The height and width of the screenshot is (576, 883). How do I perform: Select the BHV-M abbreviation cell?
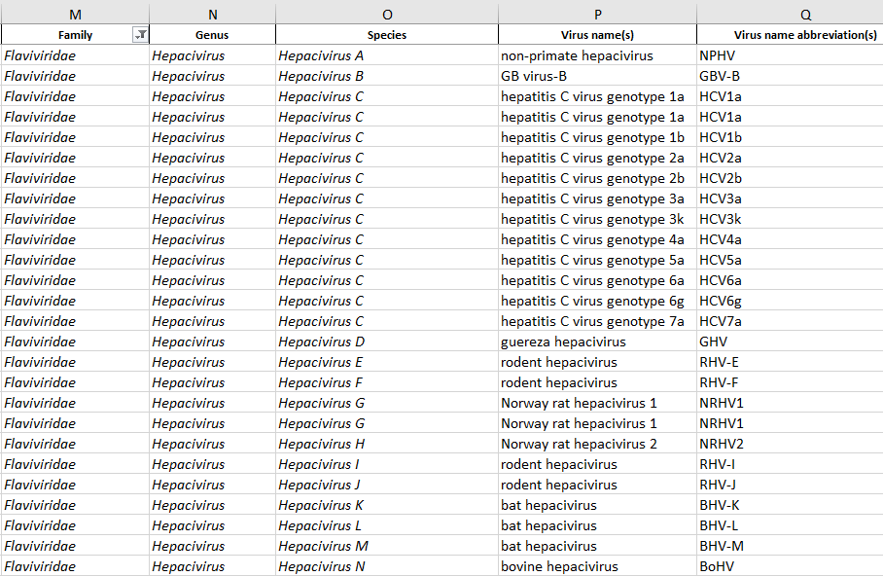[x=790, y=546]
